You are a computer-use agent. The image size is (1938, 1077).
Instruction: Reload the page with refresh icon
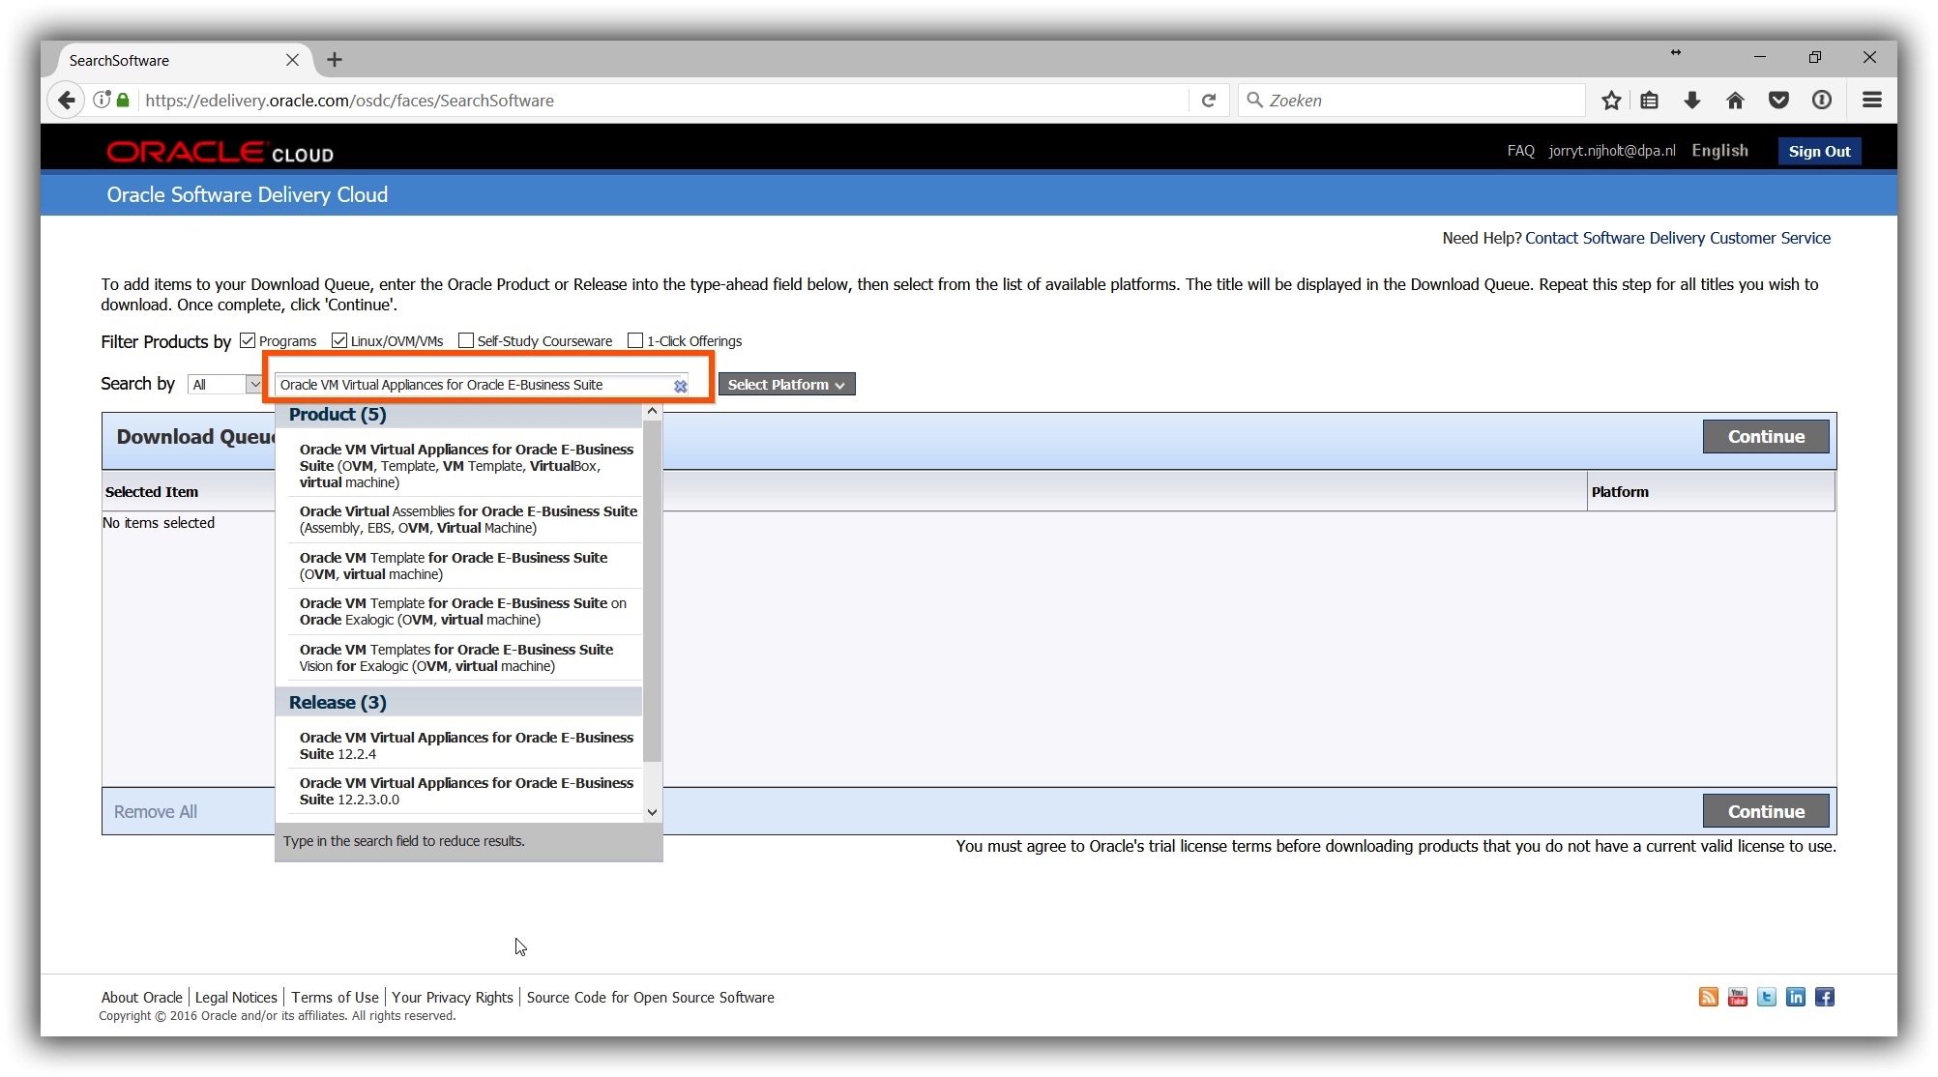pos(1208,101)
